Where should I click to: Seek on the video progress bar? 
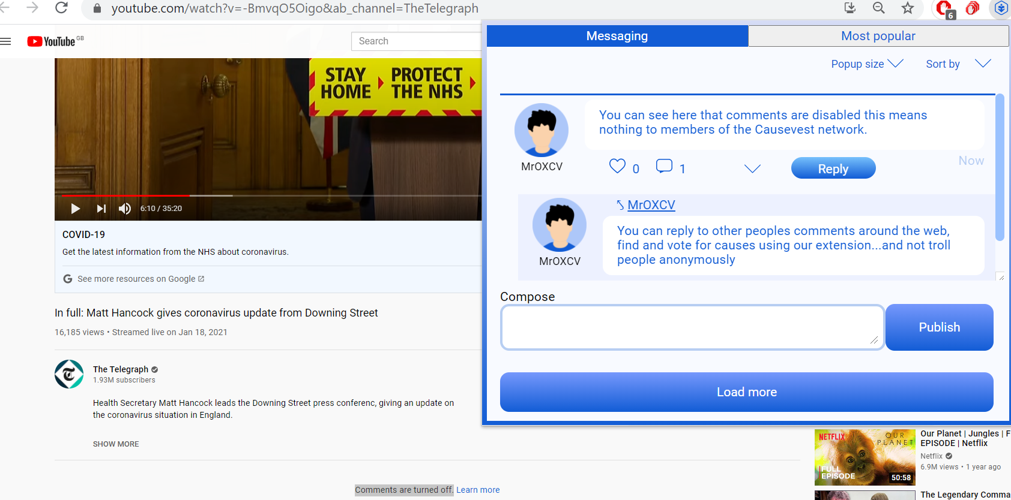(x=271, y=195)
